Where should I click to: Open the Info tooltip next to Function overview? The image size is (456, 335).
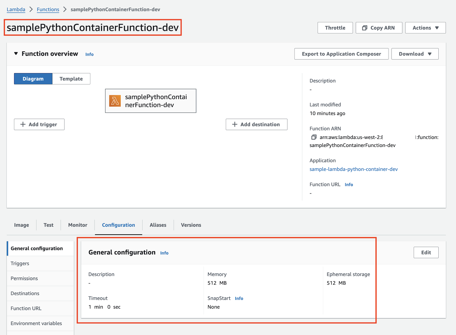[x=89, y=54]
